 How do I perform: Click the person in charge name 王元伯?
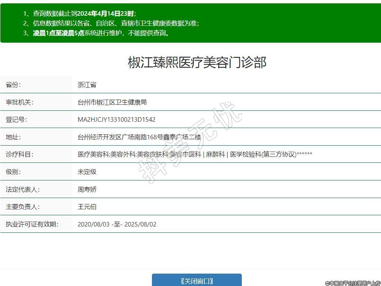(87, 207)
